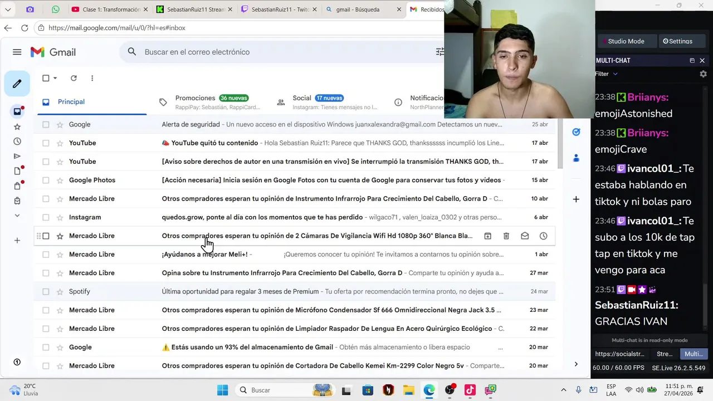713x401 pixels.
Task: Select the Multi... tab at panel bottom
Action: tap(694, 354)
